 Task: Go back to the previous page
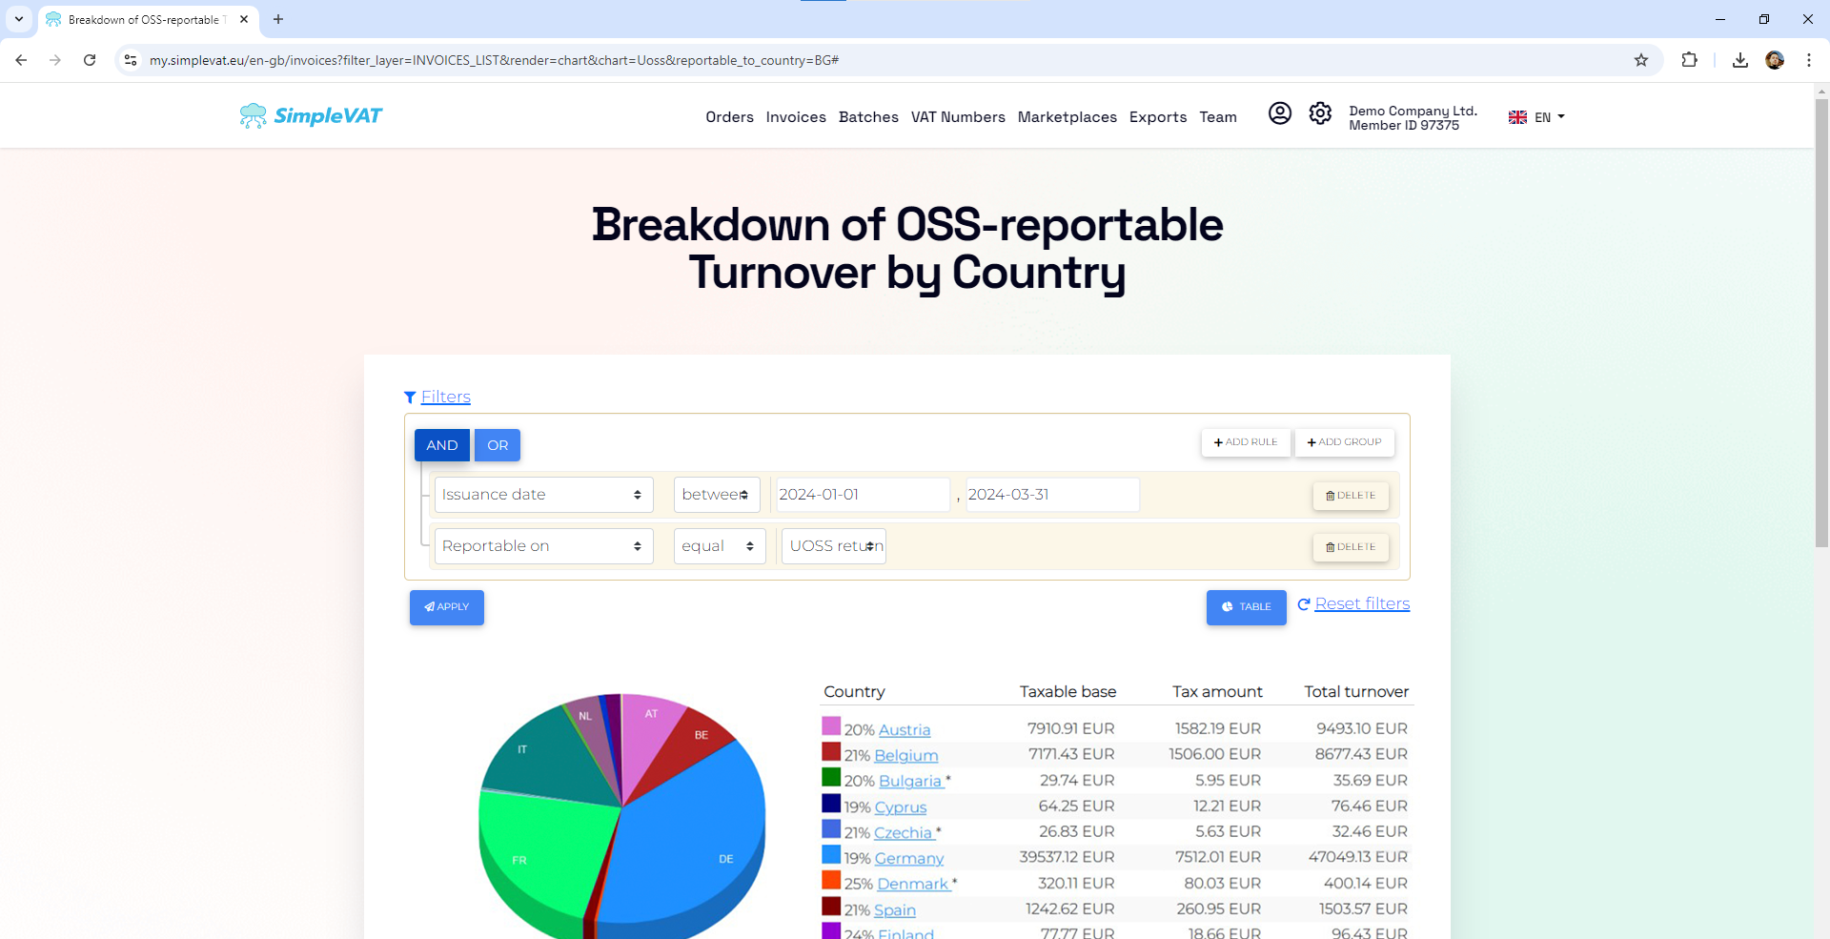click(21, 60)
